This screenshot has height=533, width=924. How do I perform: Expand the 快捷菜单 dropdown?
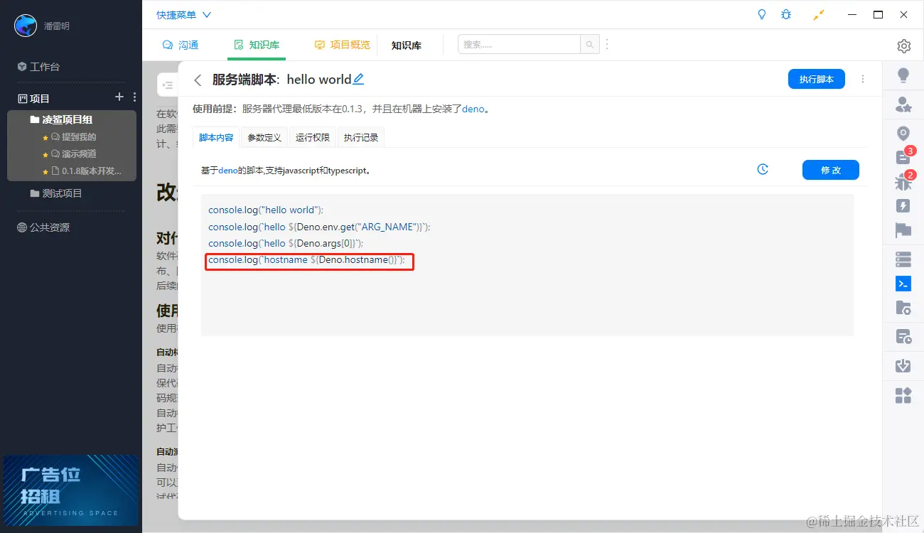[184, 15]
